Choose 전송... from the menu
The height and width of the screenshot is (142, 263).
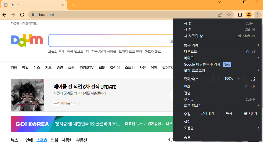(x=217, y=93)
